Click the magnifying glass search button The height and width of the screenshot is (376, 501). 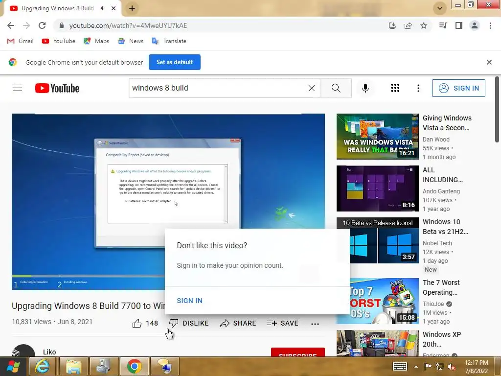[336, 88]
